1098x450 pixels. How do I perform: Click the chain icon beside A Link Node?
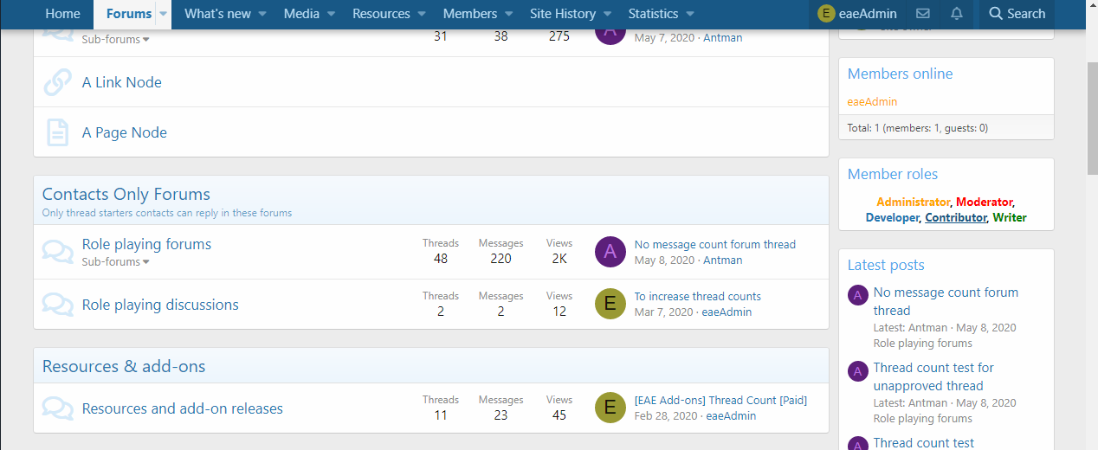pyautogui.click(x=57, y=82)
